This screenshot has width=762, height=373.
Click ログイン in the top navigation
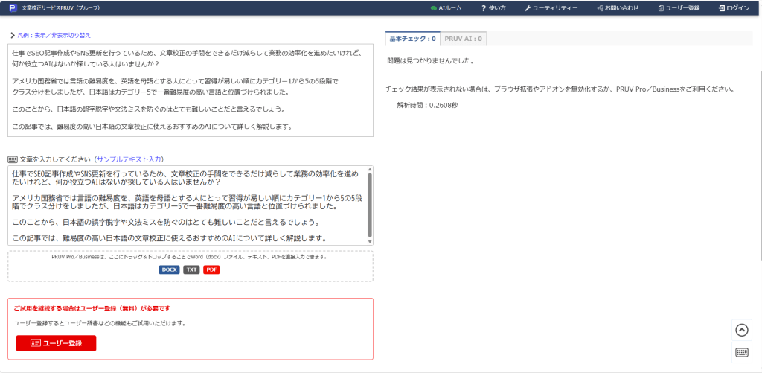tap(734, 8)
